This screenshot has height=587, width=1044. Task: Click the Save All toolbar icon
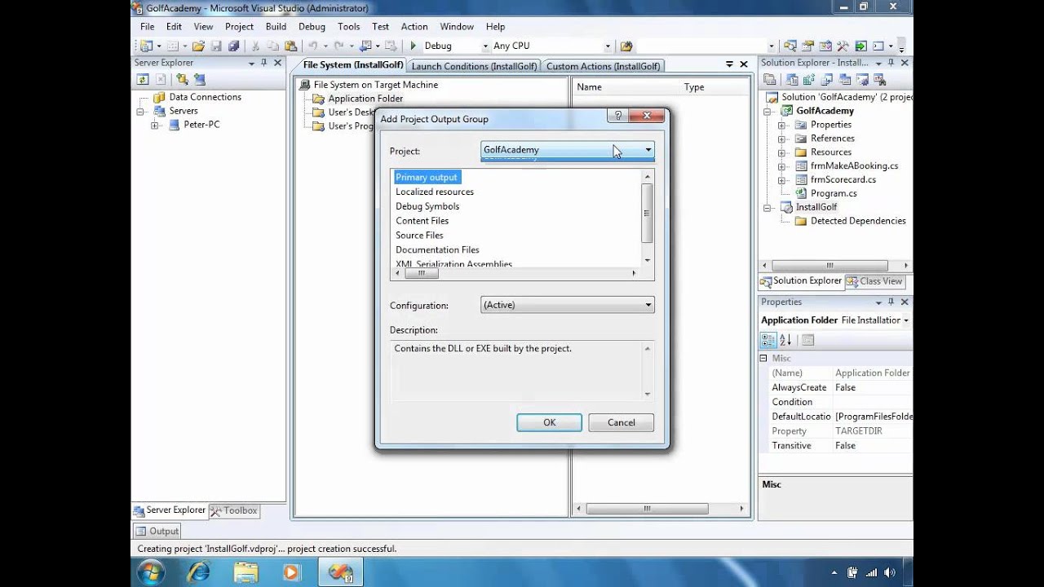click(234, 46)
